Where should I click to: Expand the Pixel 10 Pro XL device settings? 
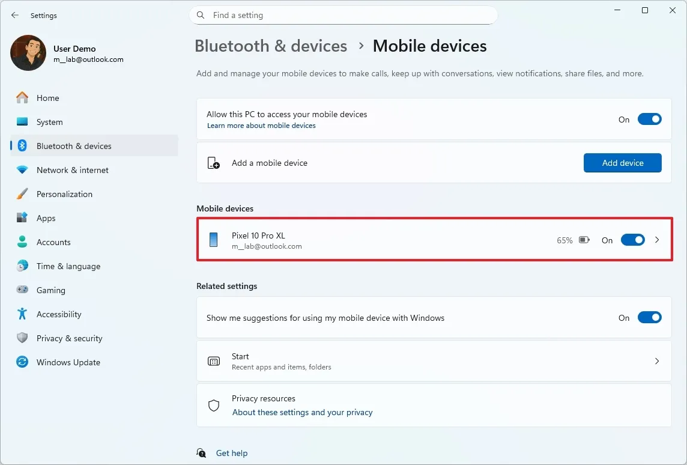point(657,239)
